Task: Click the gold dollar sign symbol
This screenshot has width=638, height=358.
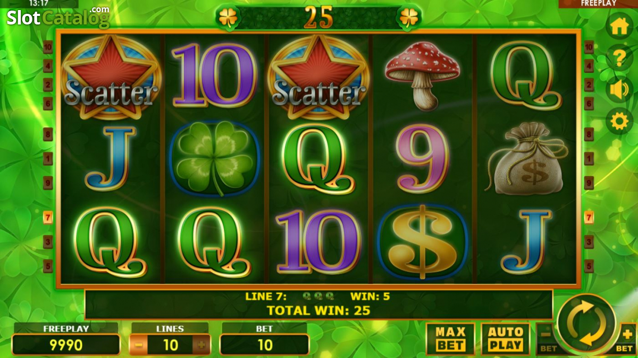Action: coord(422,242)
